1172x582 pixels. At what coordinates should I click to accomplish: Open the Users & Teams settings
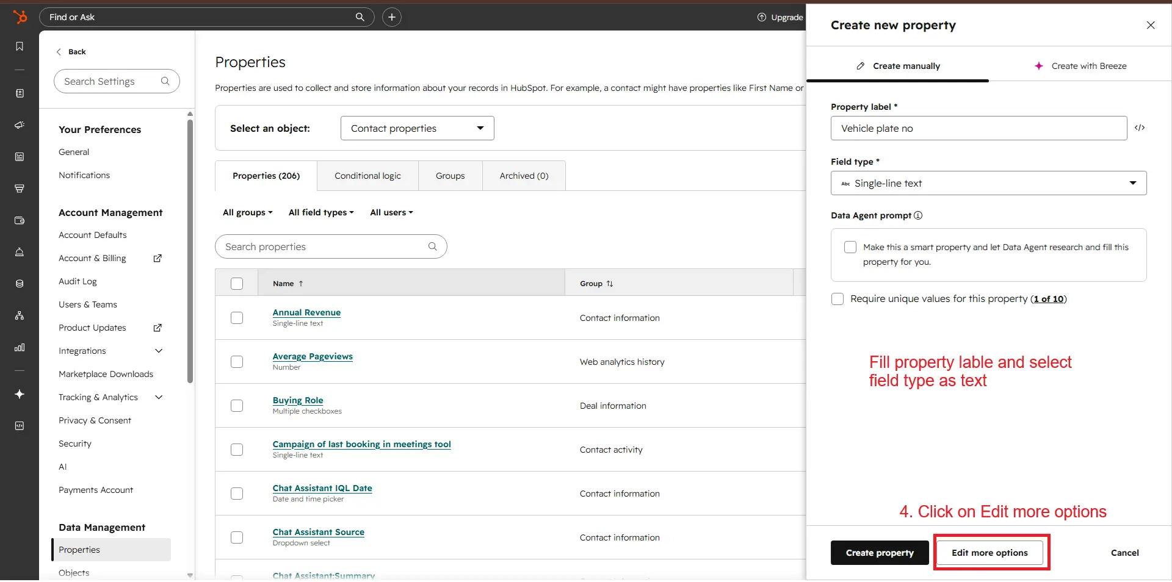(88, 304)
